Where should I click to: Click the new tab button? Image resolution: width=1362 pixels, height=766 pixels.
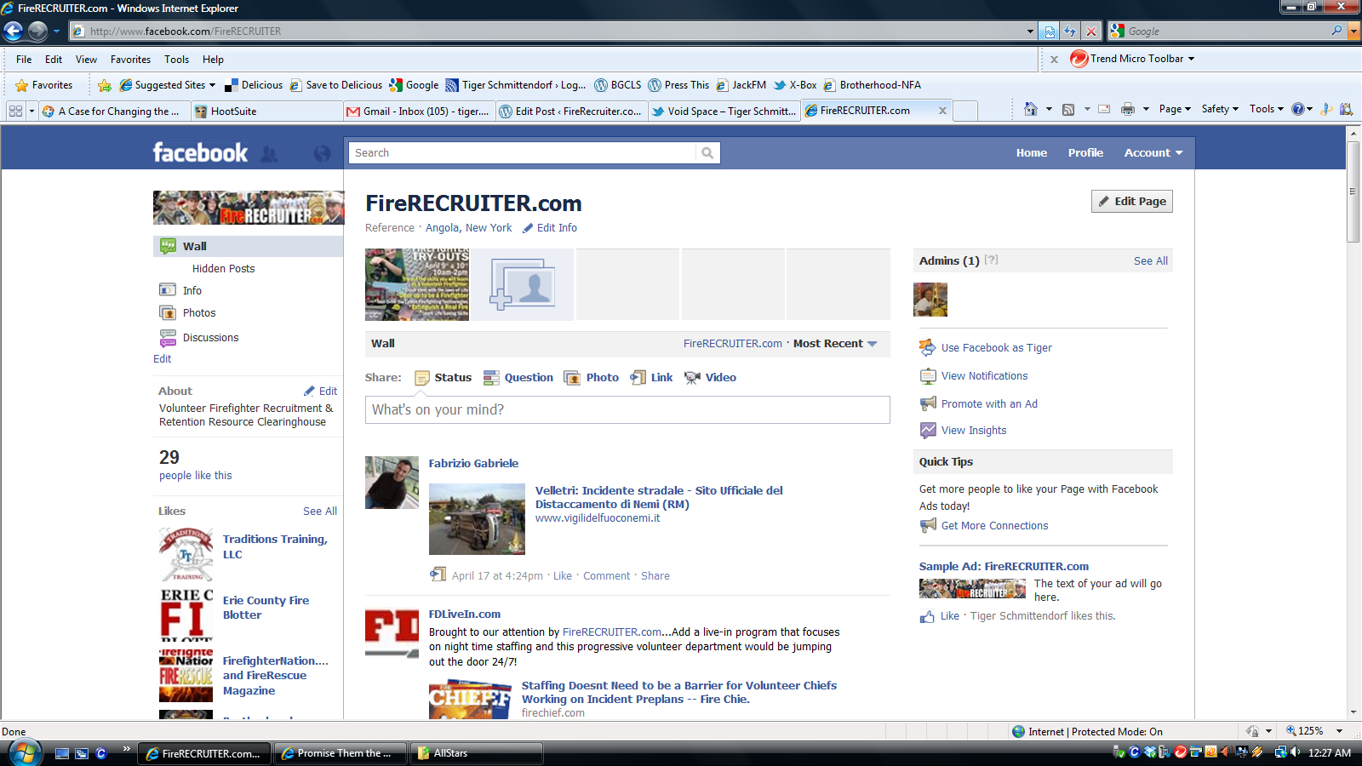tap(965, 111)
